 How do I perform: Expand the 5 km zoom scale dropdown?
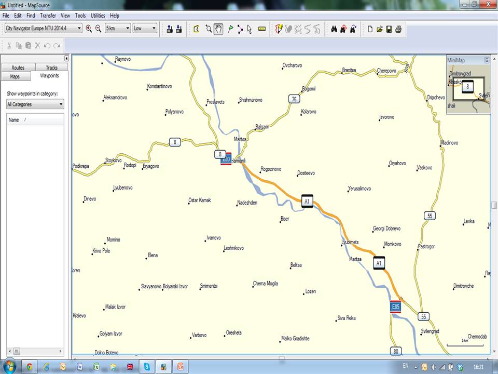point(118,29)
